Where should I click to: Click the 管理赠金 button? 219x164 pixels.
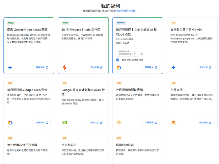click(x=151, y=67)
